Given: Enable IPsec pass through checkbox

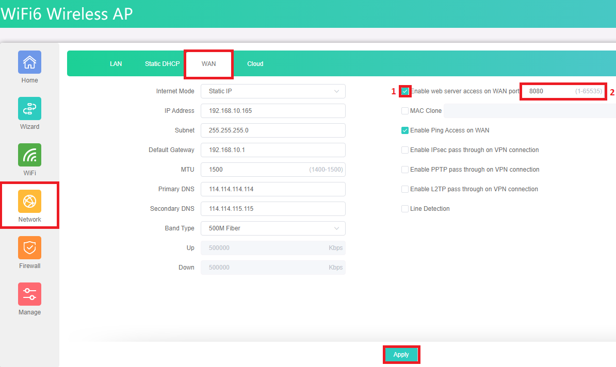Looking at the screenshot, I should click(x=405, y=150).
